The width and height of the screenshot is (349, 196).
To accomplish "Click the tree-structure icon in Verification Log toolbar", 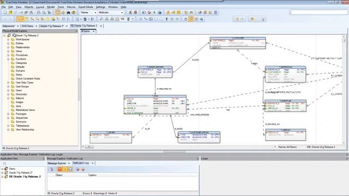I will pyautogui.click(x=52, y=169).
